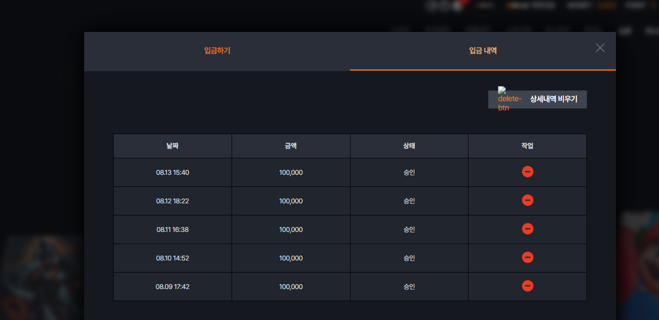Click the broken delete-btn image icon
Screen dimensions: 659x320
[x=510, y=99]
